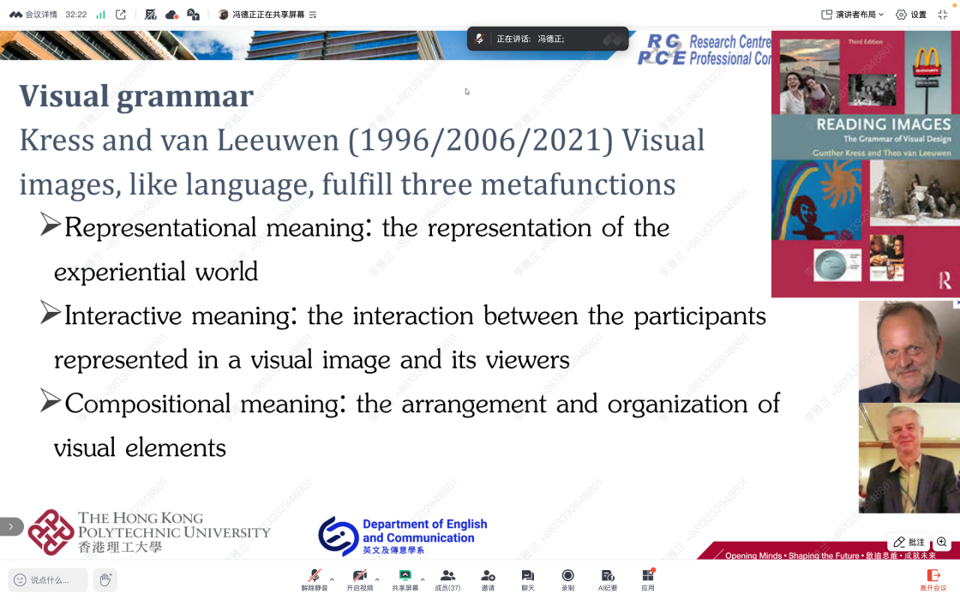Click the network signal strength icon
Image resolution: width=960 pixels, height=600 pixels.
point(101,15)
